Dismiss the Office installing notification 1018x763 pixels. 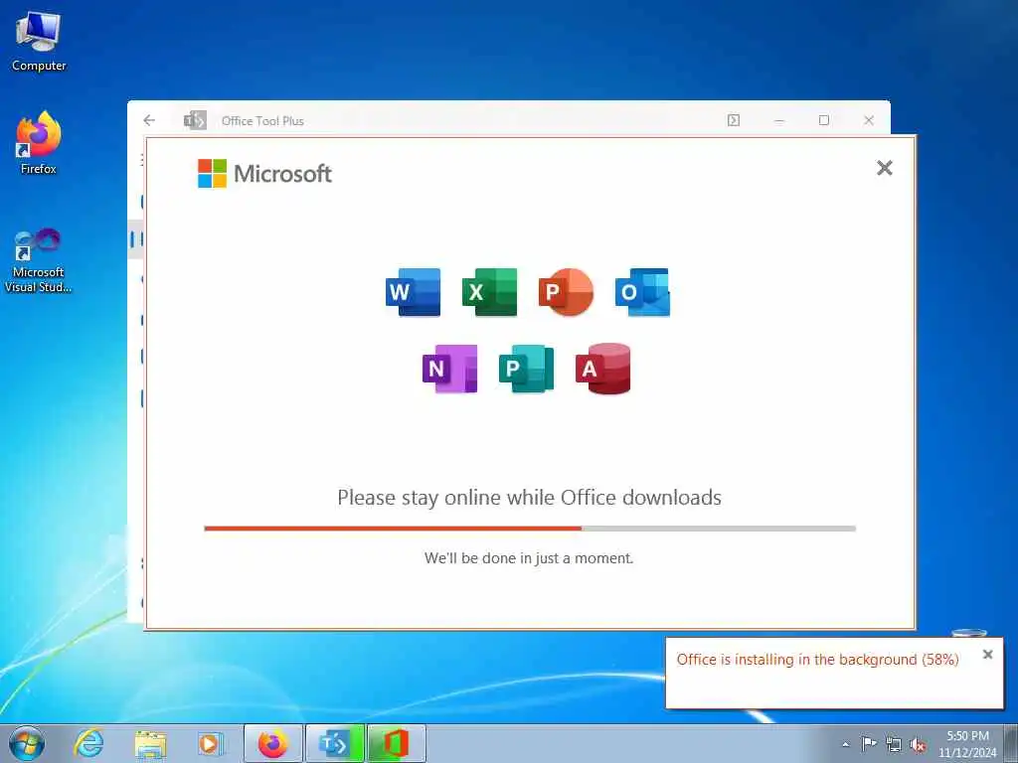click(x=987, y=655)
